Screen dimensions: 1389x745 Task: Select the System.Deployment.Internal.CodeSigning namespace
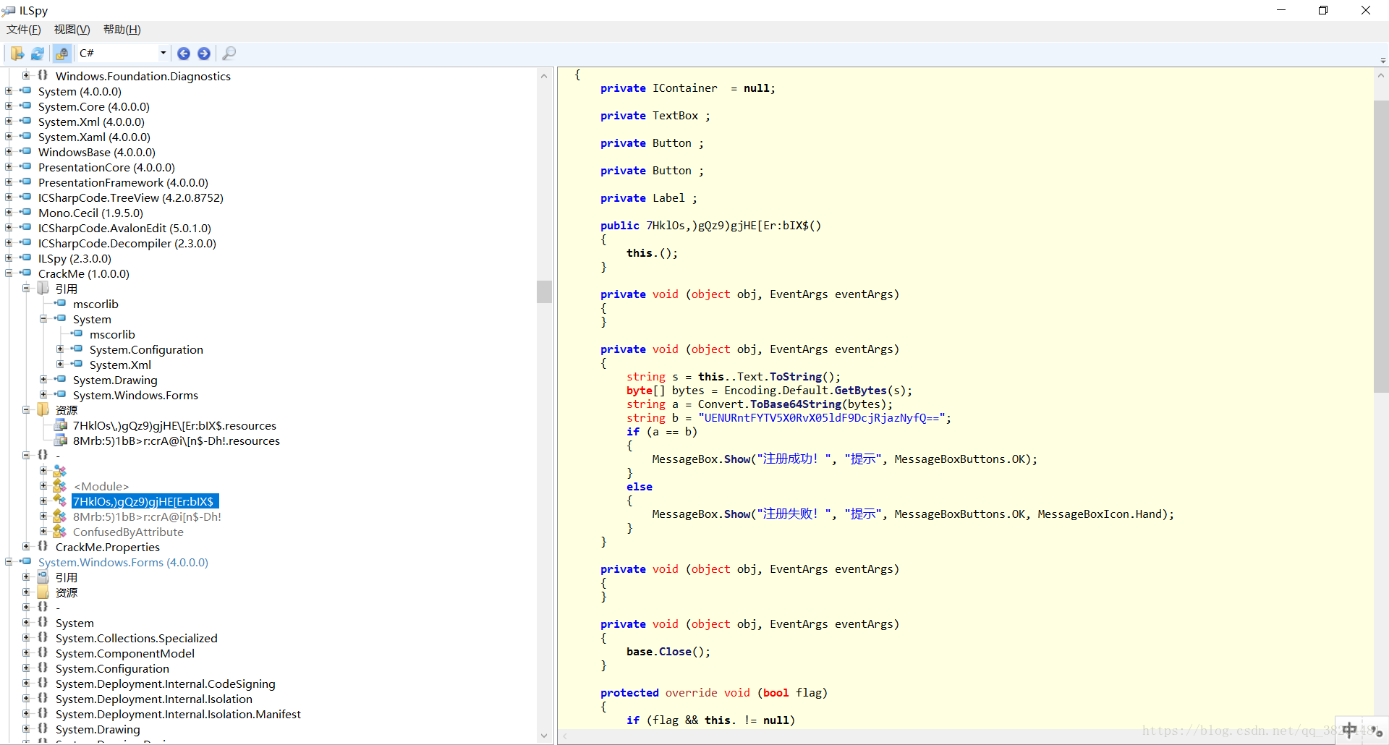pyautogui.click(x=165, y=684)
